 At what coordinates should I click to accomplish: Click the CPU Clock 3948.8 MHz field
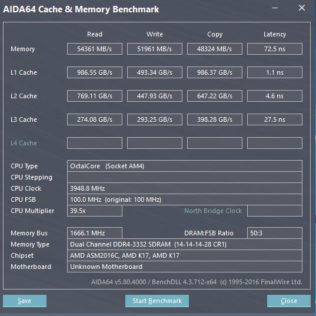pos(185,188)
